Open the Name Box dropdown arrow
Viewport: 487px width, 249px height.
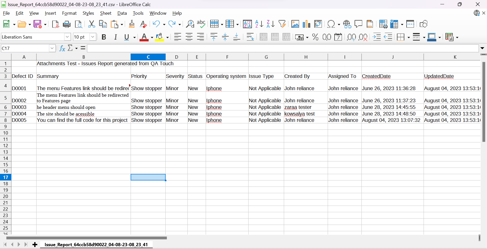(52, 48)
